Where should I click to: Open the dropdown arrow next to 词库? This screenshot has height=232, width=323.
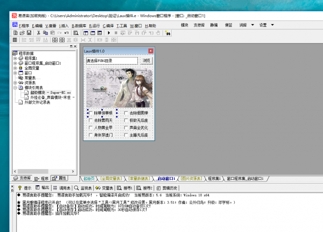tap(252, 25)
